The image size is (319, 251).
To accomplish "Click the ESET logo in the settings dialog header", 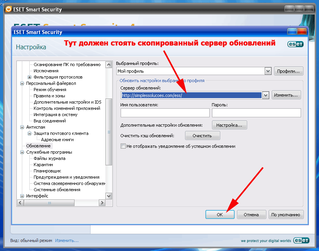I will click(x=296, y=44).
